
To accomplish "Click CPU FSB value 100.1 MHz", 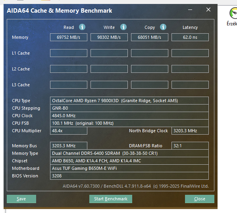I will tap(129, 123).
